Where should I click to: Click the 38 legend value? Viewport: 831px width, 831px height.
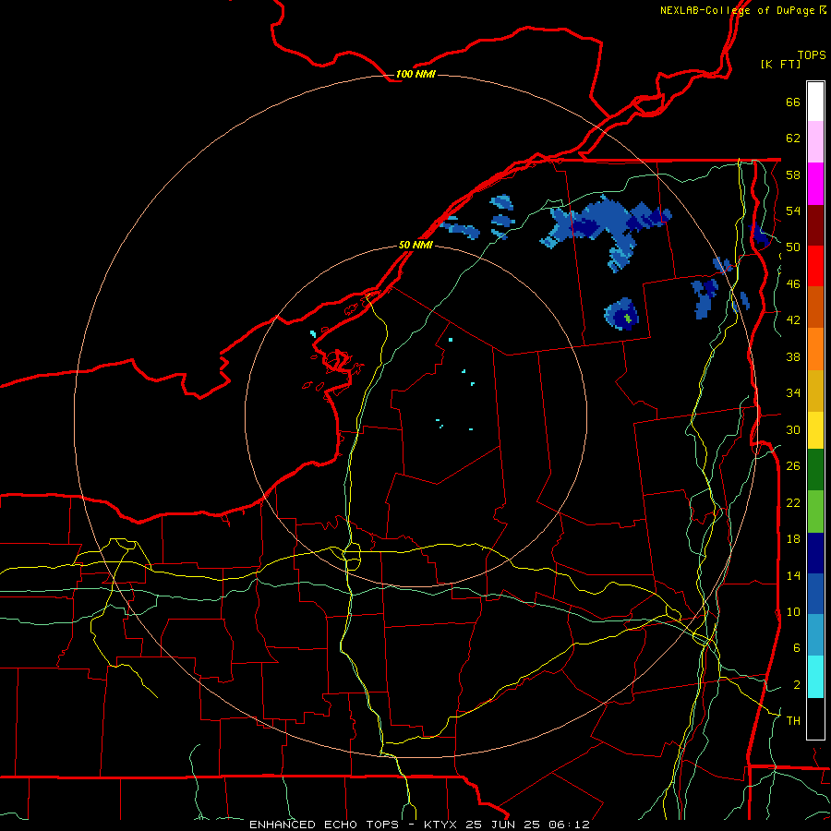(x=793, y=356)
